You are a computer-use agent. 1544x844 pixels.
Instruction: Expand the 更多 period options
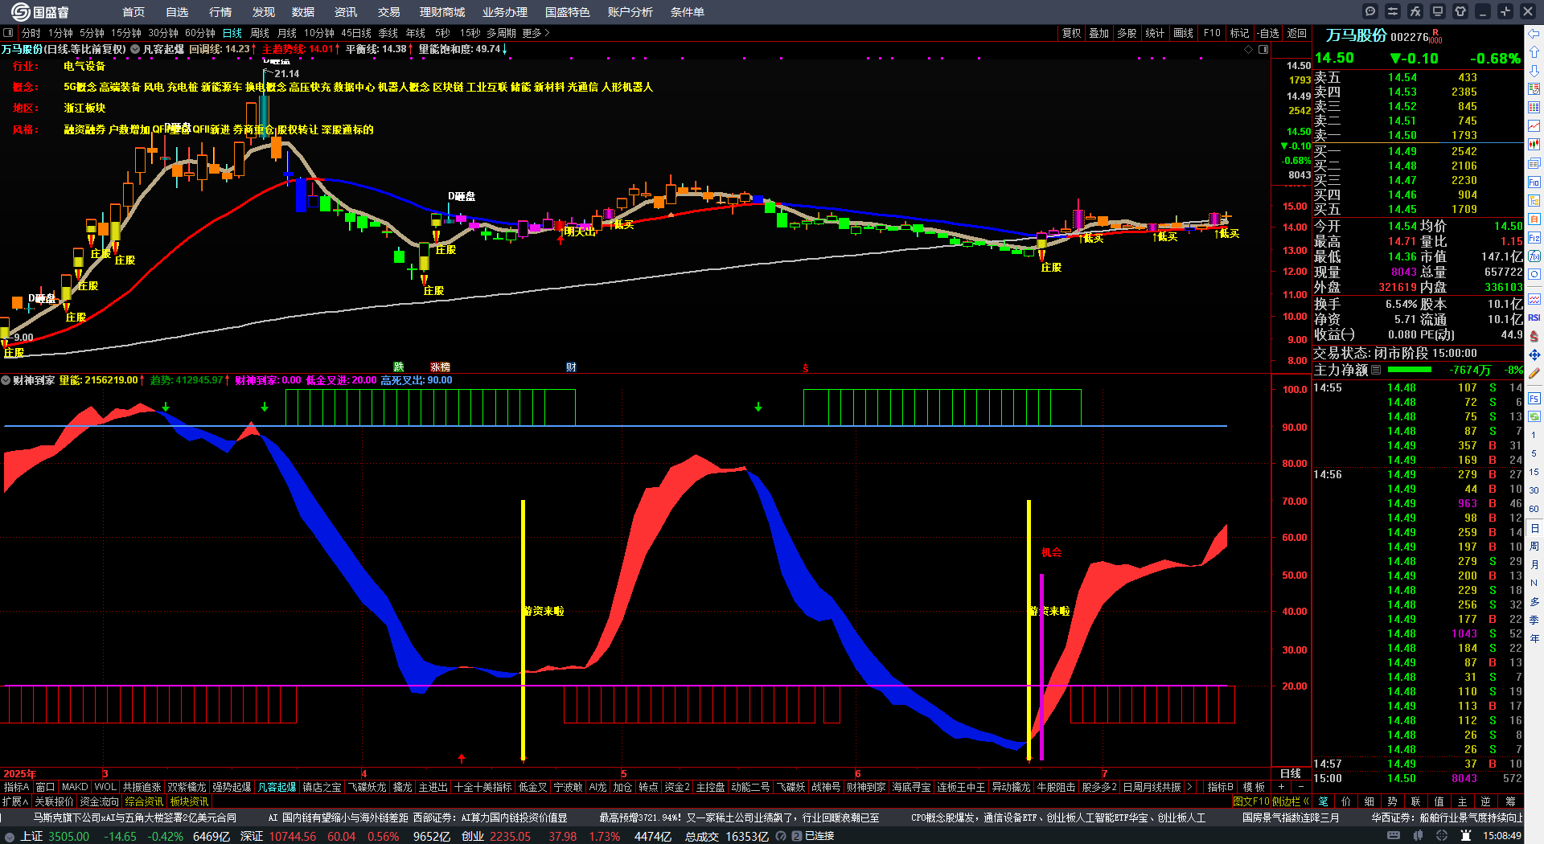pyautogui.click(x=536, y=33)
